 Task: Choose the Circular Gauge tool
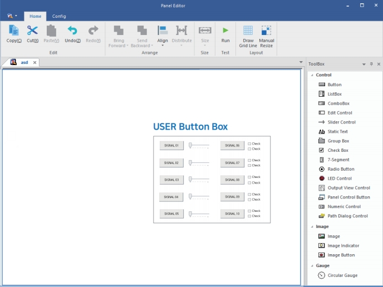pyautogui.click(x=338, y=275)
